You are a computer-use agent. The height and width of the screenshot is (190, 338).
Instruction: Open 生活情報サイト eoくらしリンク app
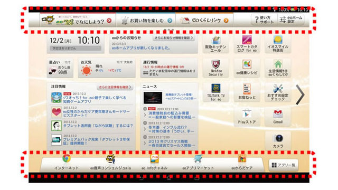[278, 68]
